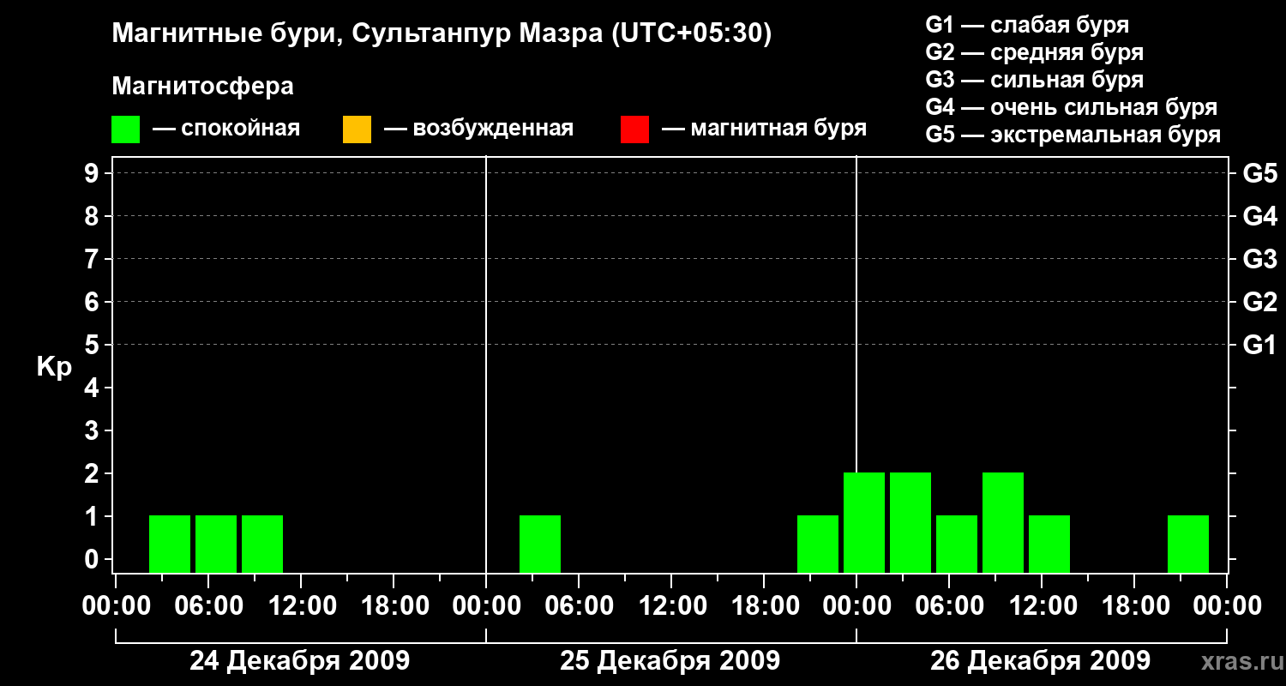Select the '26 Декабря 2009' date label
This screenshot has width=1286, height=686.
(1040, 661)
